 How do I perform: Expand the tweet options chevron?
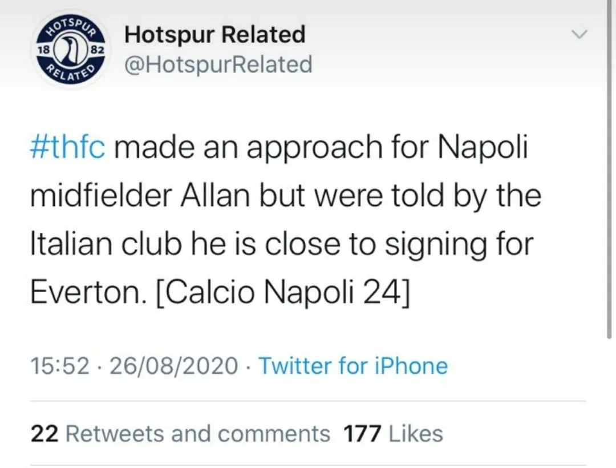[579, 35]
